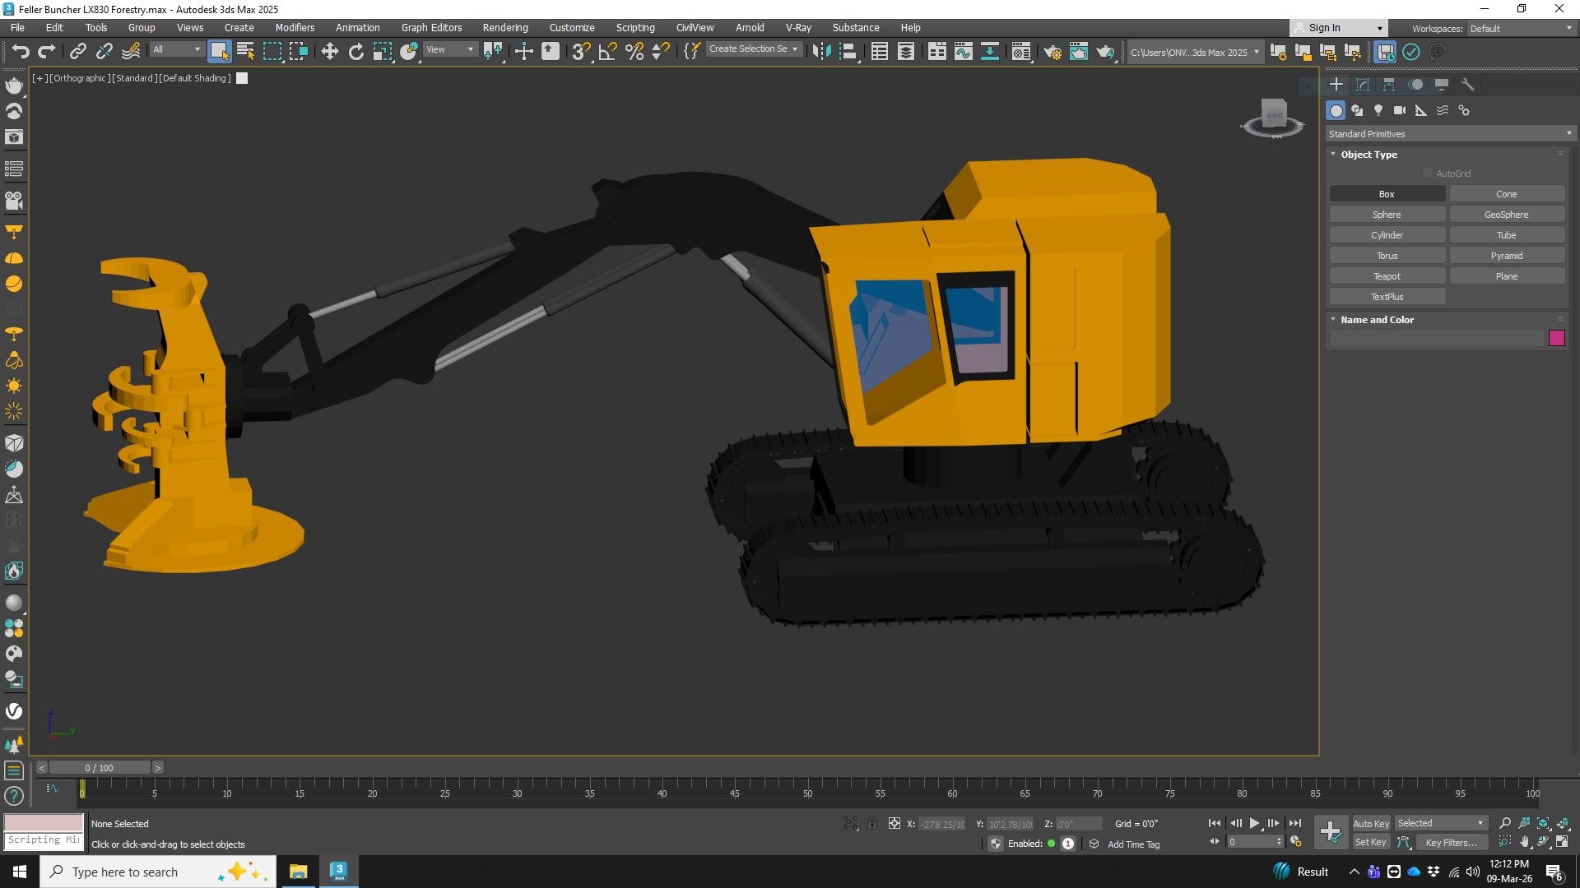Click the Windows Start button
Viewport: 1580px width, 888px height.
pos(20,872)
